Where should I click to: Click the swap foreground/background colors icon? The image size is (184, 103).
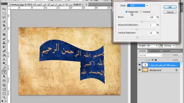(x=6, y=101)
